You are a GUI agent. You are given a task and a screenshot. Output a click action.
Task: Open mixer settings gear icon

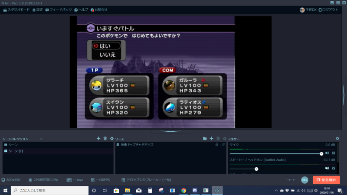point(337,138)
